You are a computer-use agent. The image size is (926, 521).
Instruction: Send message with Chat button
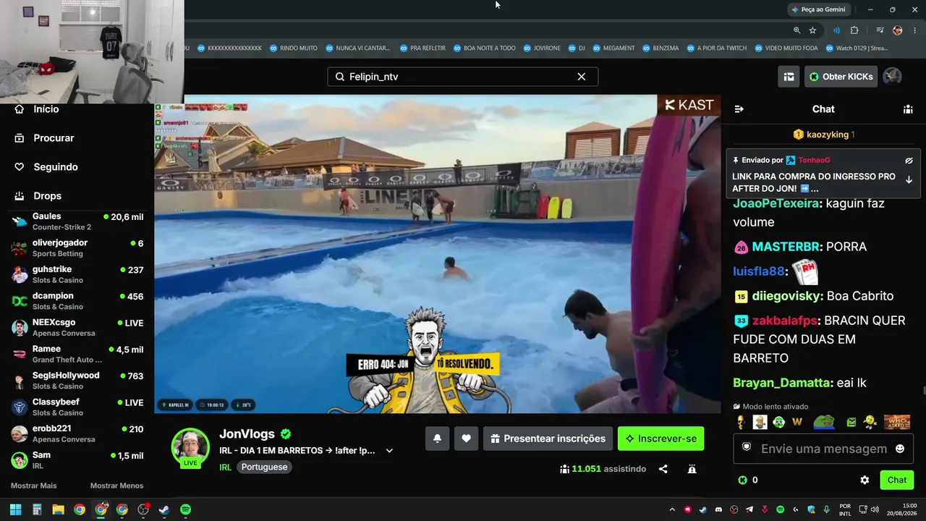click(897, 480)
